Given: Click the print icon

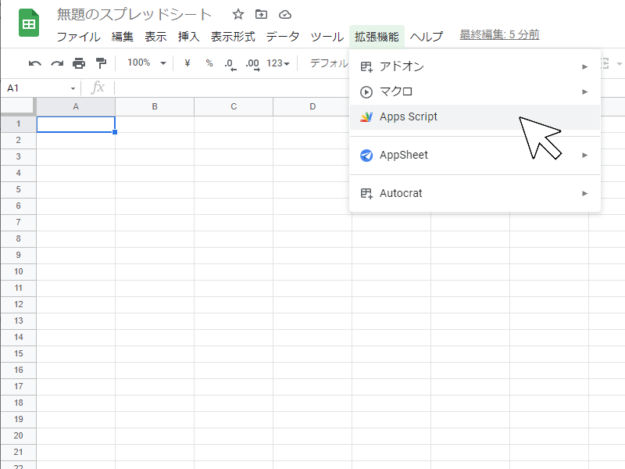Looking at the screenshot, I should coord(79,63).
